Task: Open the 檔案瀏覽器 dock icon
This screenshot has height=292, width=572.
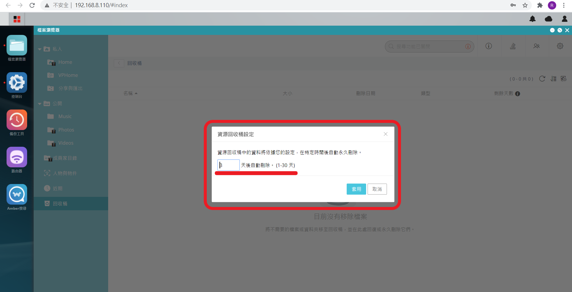Action: tap(17, 45)
